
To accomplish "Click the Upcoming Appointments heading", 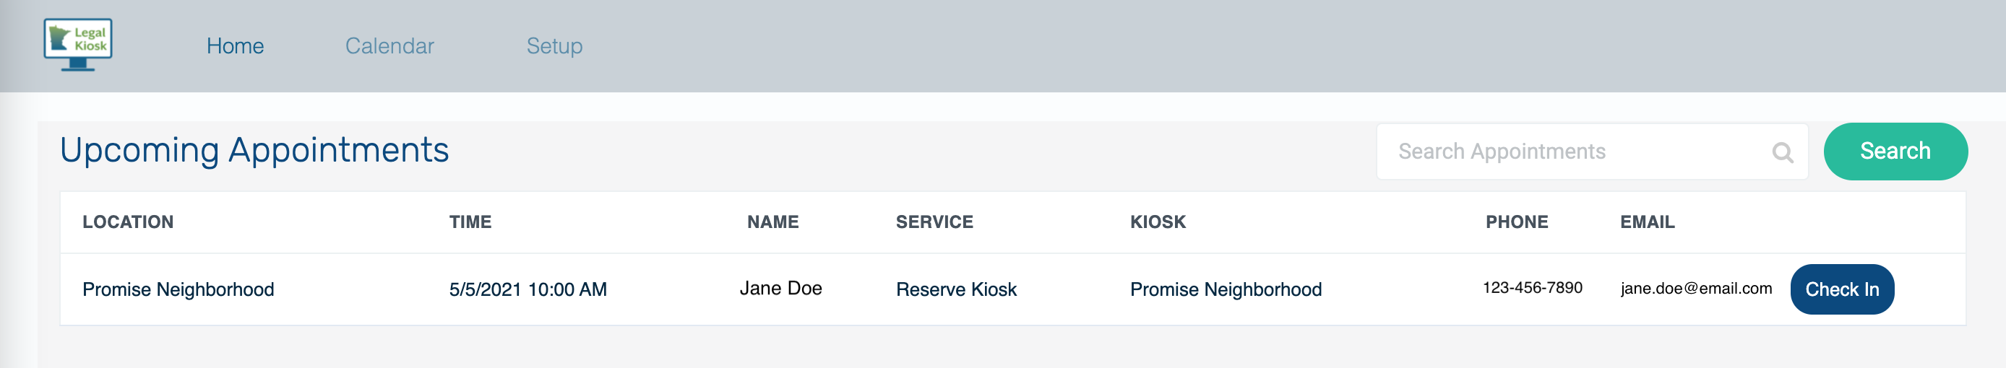I will coord(254,150).
